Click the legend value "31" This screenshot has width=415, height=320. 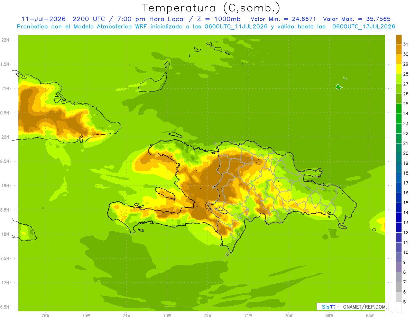[x=406, y=44]
